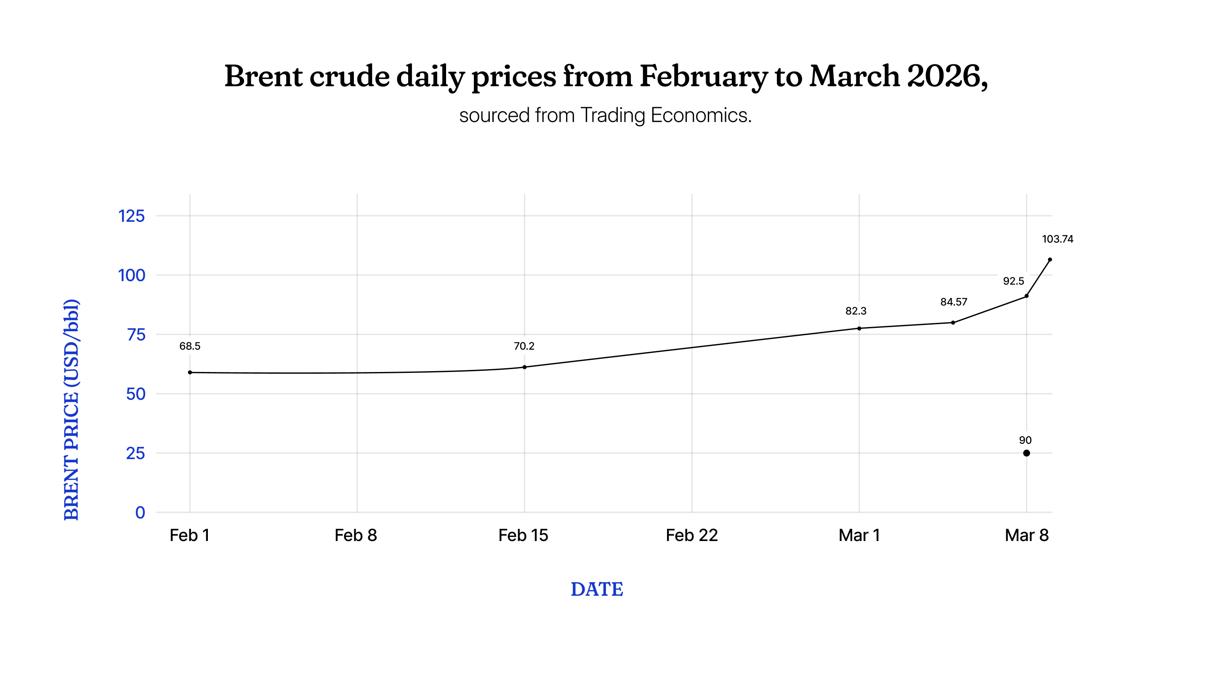
Task: Click the BRENT PRICE (USD/bbl) axis title
Action: pos(72,409)
